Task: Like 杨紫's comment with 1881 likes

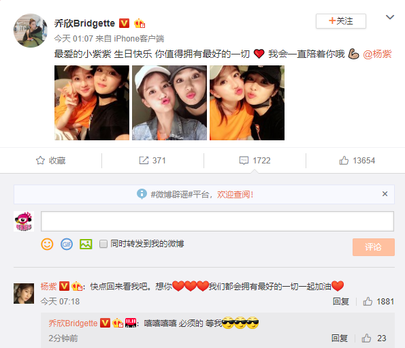Action: point(368,301)
